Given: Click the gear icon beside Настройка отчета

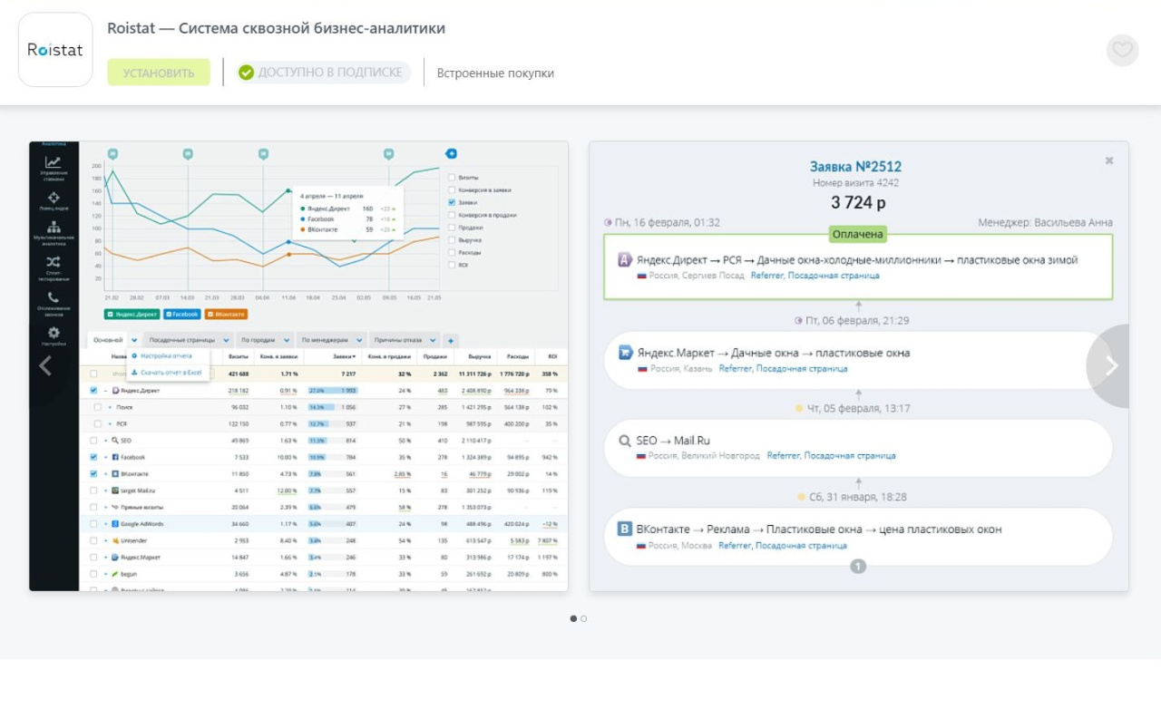Looking at the screenshot, I should coord(134,356).
